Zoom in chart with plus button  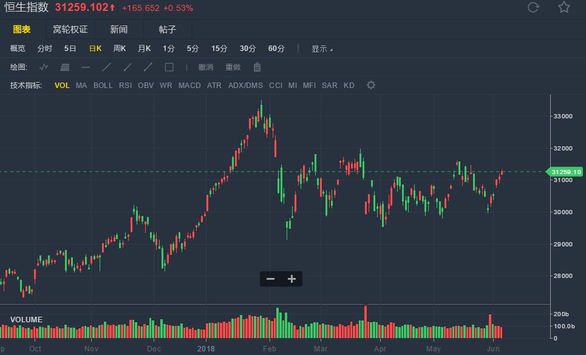pyautogui.click(x=291, y=279)
